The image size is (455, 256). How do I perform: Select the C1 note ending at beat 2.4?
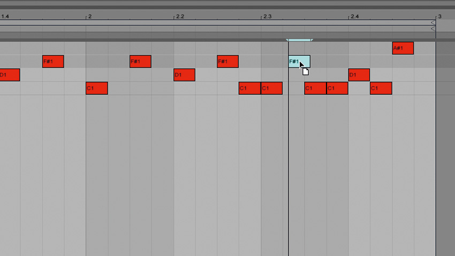point(337,88)
